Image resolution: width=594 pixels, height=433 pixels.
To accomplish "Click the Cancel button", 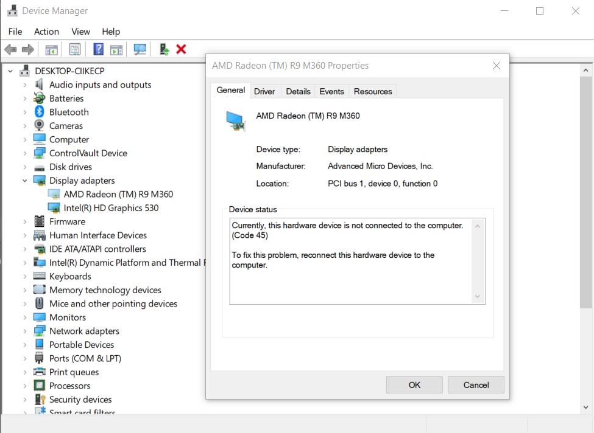I will tap(476, 384).
